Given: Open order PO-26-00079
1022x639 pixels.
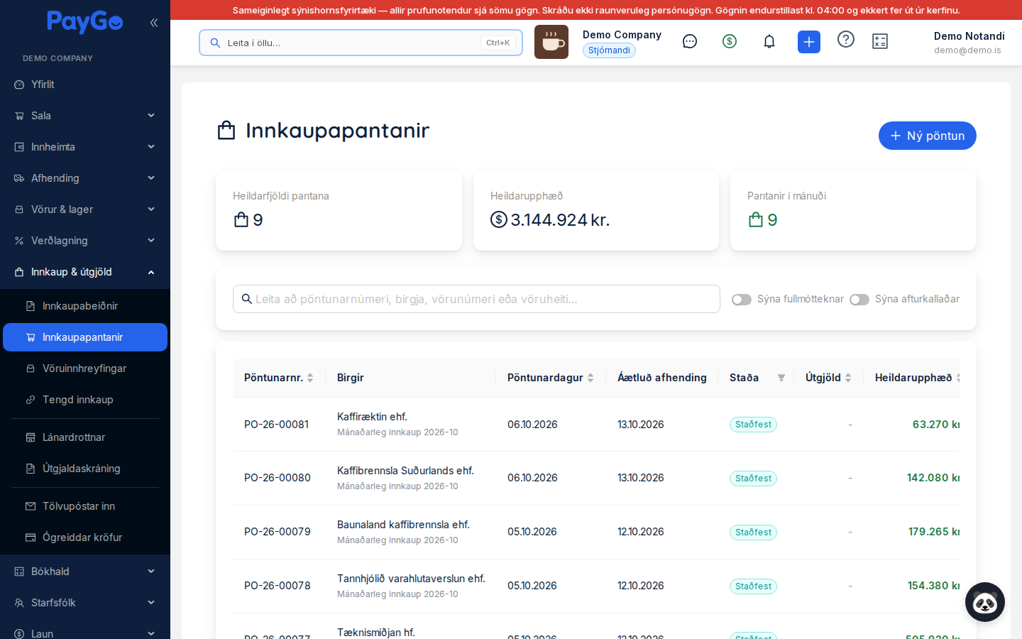Looking at the screenshot, I should 278,532.
